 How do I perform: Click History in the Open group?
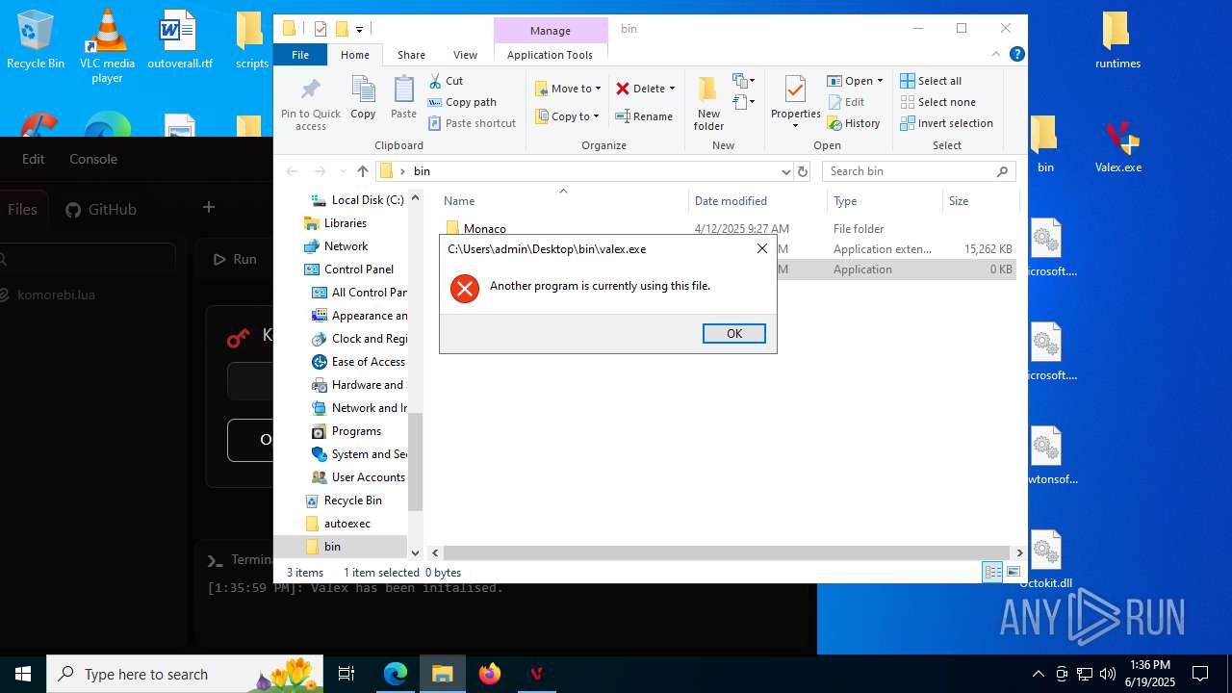point(854,123)
